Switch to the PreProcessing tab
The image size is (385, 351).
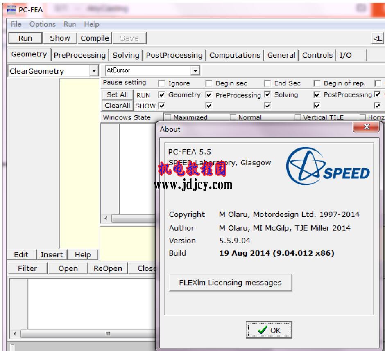[x=79, y=55]
